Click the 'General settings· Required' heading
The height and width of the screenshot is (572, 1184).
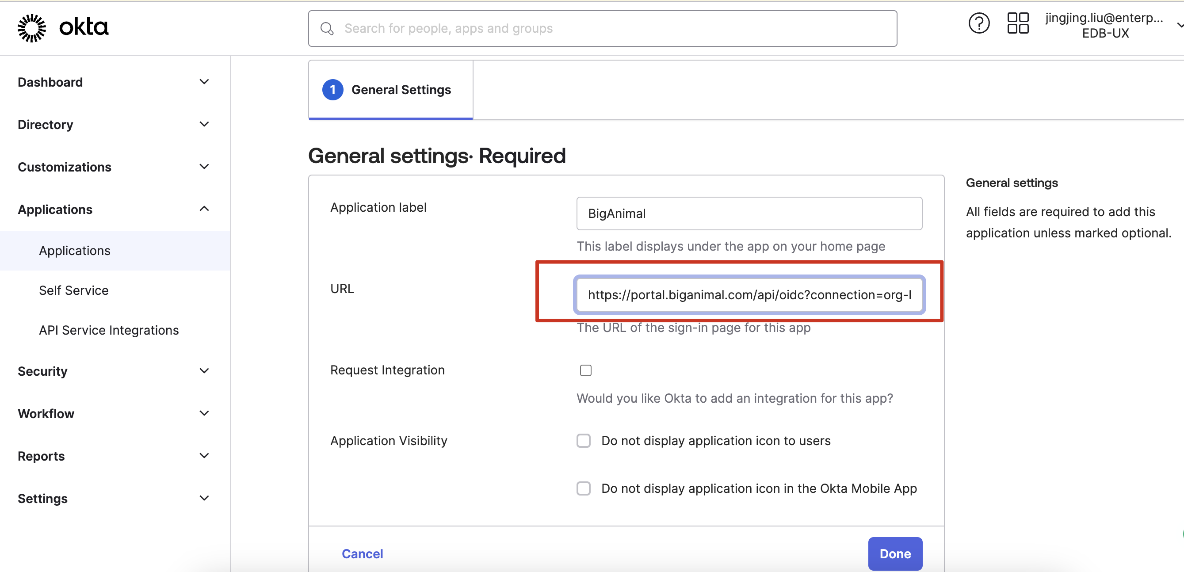point(437,156)
